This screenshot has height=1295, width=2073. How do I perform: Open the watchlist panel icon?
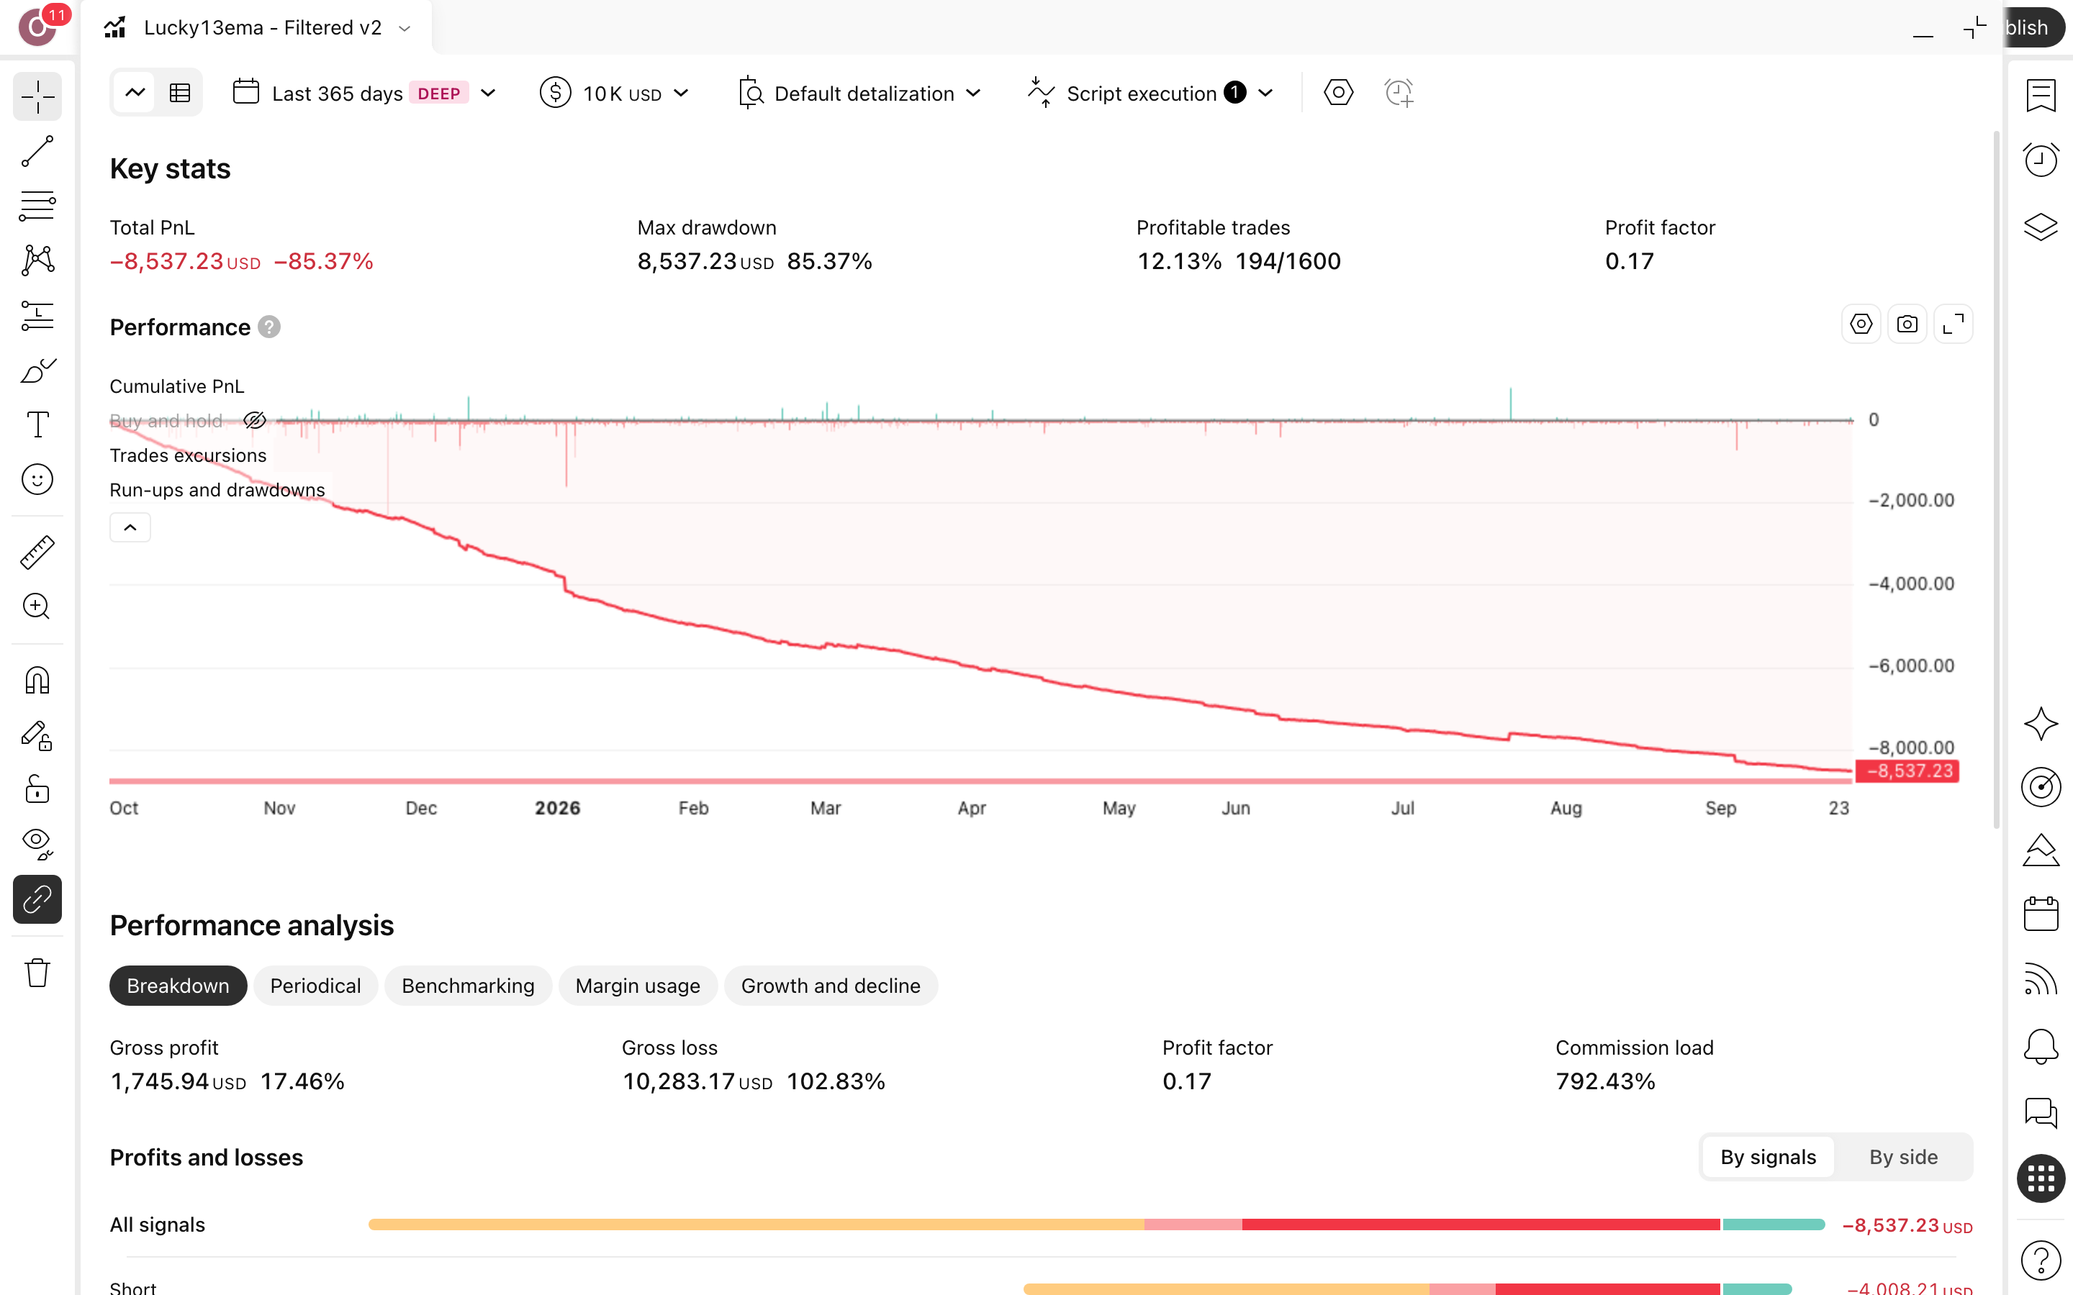pyautogui.click(x=2041, y=95)
